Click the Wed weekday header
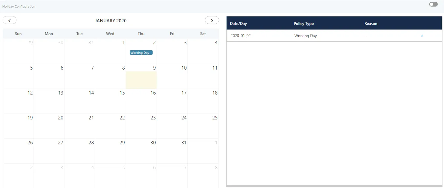The image size is (444, 188). pyautogui.click(x=110, y=34)
